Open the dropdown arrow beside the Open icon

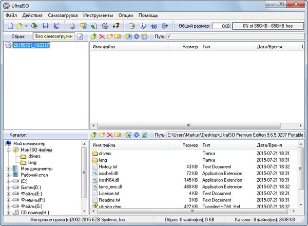click(x=26, y=26)
